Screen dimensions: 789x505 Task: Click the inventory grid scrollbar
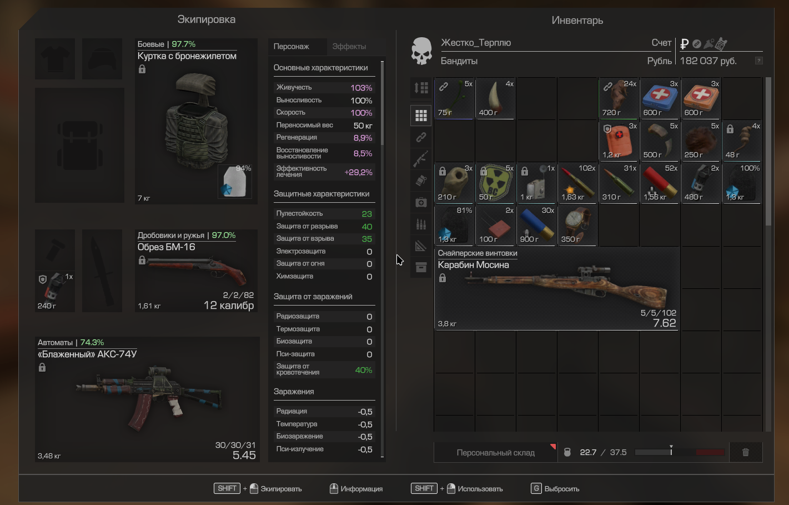coord(768,151)
